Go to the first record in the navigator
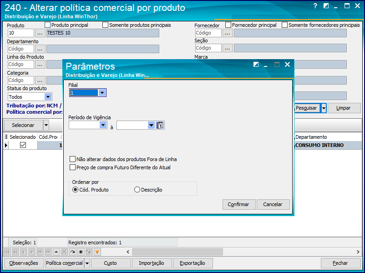This screenshot has height=273, width=365. click(7, 252)
